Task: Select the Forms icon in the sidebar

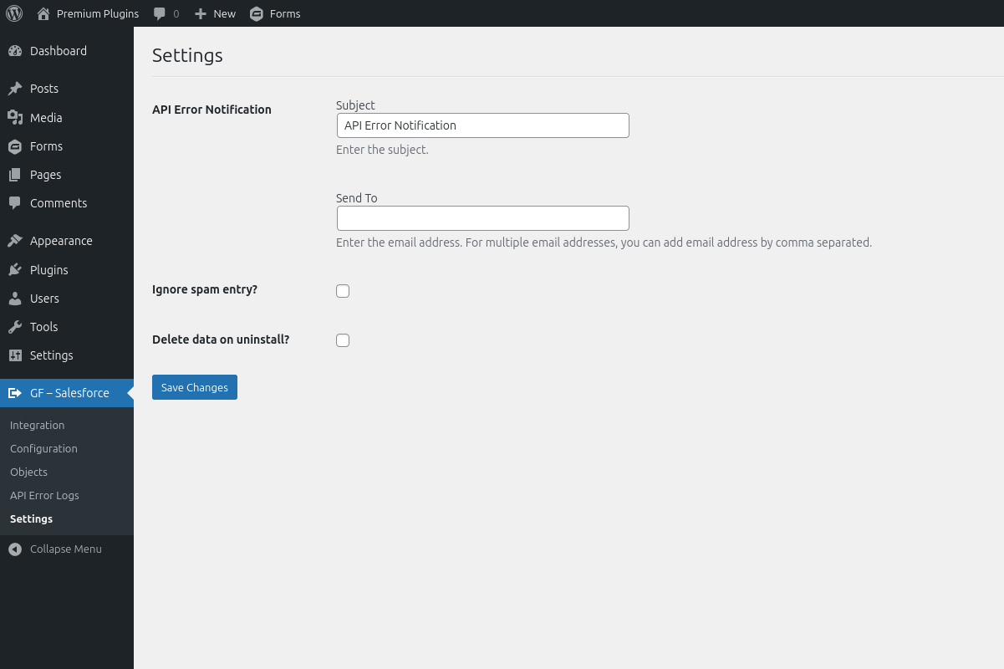Action: pos(17,146)
